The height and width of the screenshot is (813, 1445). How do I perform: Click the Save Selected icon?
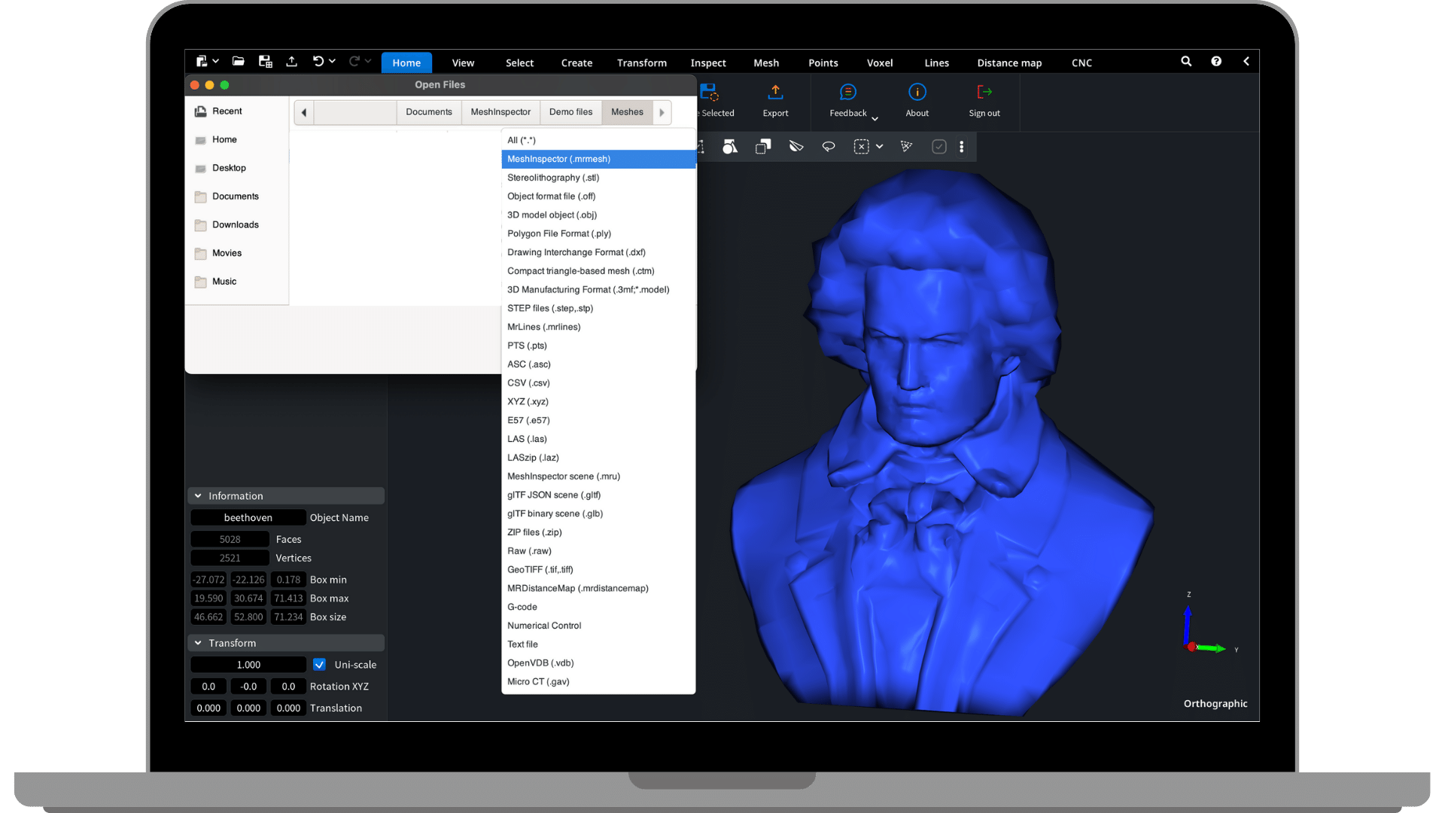click(708, 93)
